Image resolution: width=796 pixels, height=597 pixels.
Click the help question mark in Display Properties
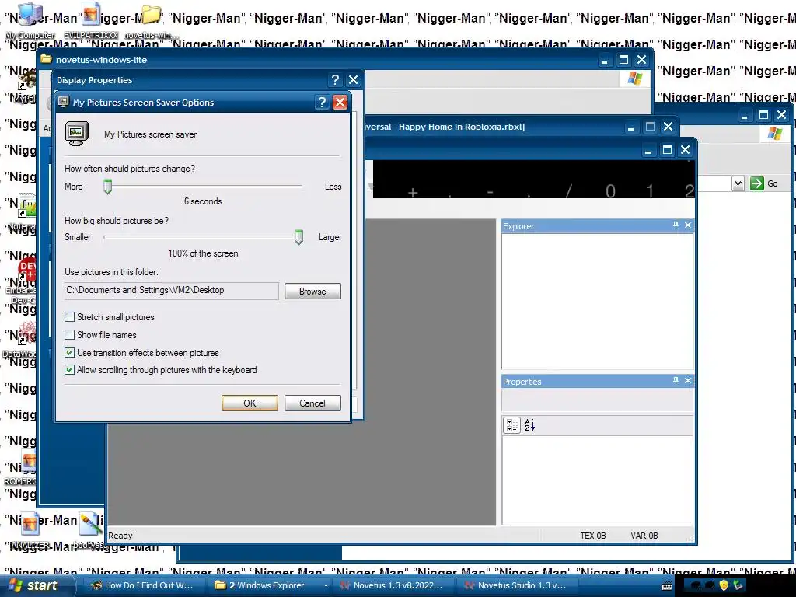coord(335,80)
